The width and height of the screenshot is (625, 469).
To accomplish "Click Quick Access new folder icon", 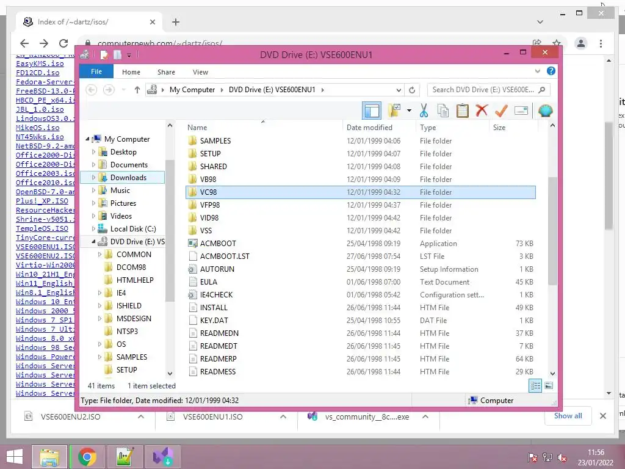I will [117, 54].
